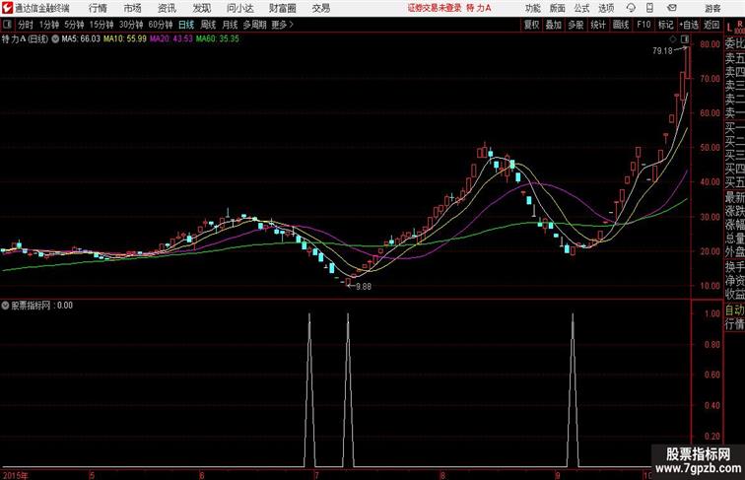
Task: Add stock via +自选 button
Action: click(689, 25)
